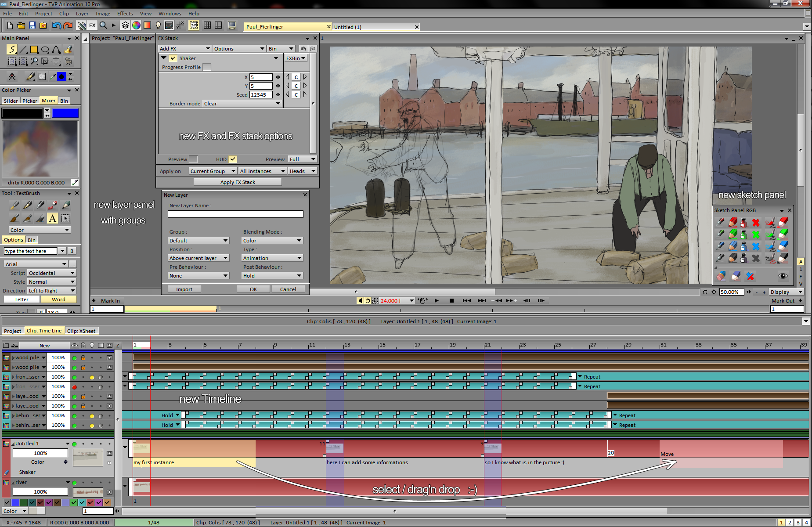Open the Post Behaviour Hold dropdown
This screenshot has height=527, width=812.
point(272,276)
